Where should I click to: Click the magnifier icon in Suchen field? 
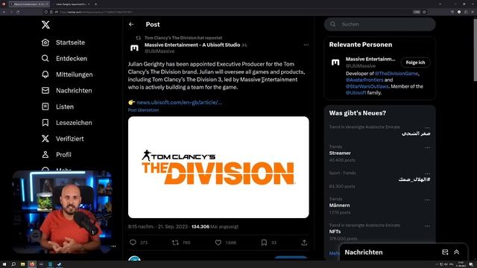333,24
